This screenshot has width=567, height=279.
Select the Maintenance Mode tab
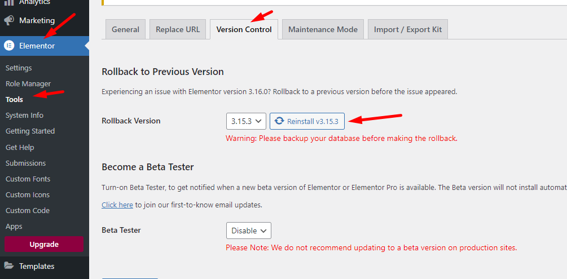click(x=323, y=29)
